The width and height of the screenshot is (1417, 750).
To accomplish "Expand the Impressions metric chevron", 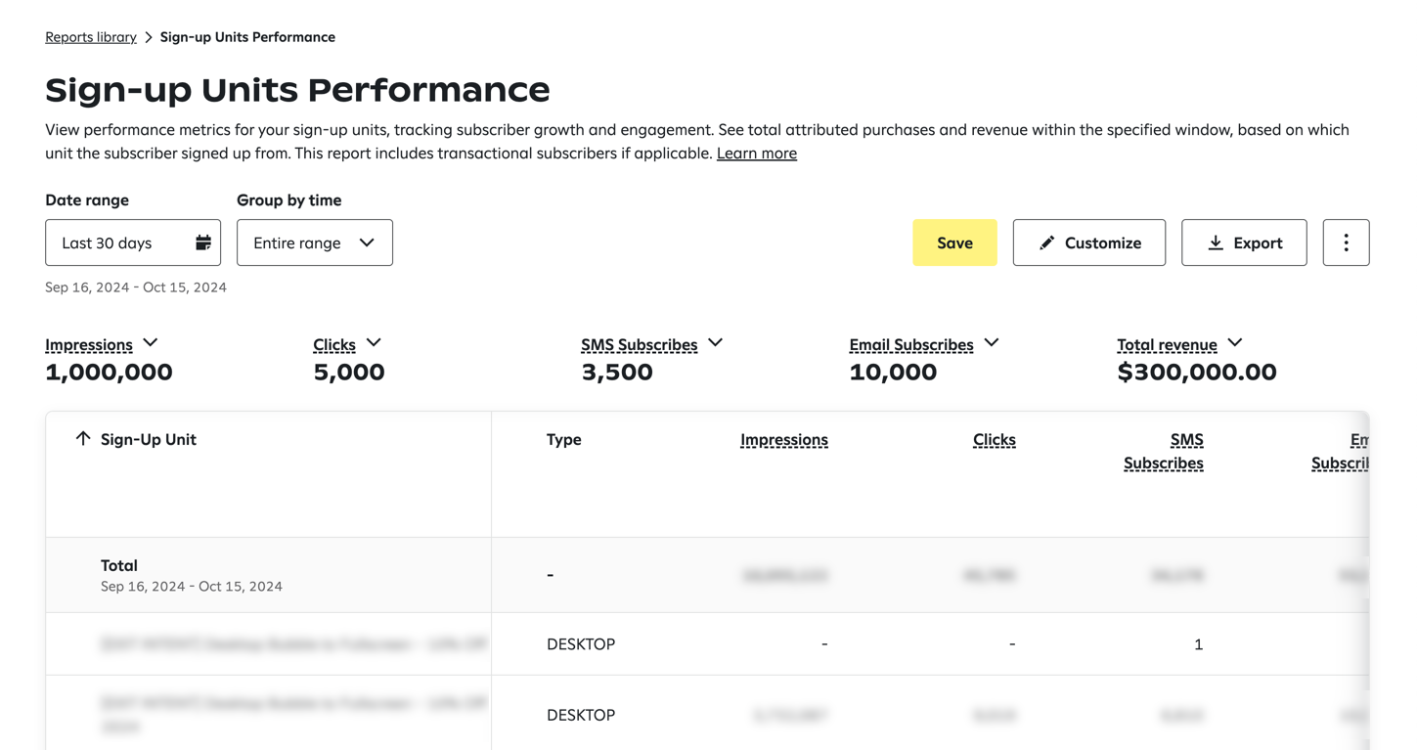I will [x=151, y=343].
